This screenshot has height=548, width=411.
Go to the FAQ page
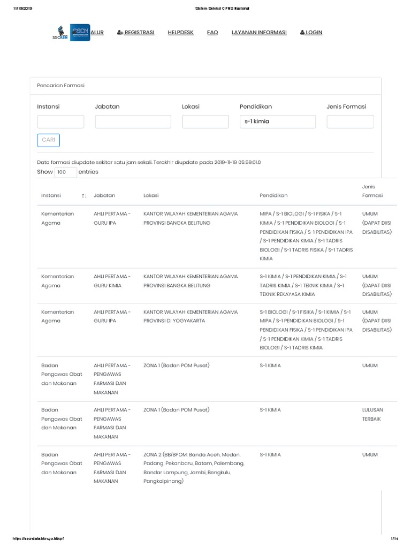[212, 33]
